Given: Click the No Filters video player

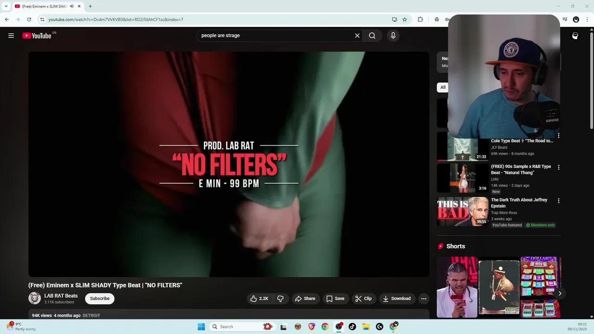Looking at the screenshot, I should tap(229, 164).
